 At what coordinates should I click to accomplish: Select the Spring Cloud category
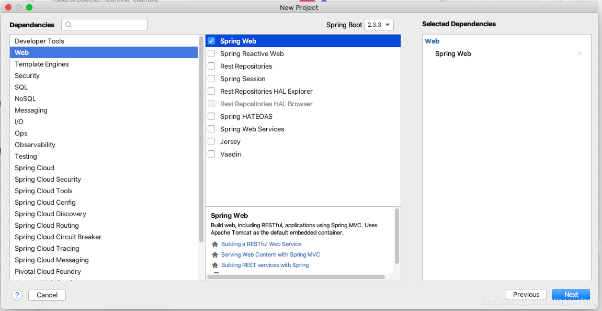click(x=35, y=168)
